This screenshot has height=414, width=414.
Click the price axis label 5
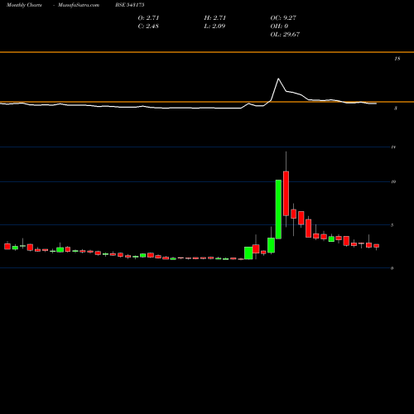coord(392,225)
